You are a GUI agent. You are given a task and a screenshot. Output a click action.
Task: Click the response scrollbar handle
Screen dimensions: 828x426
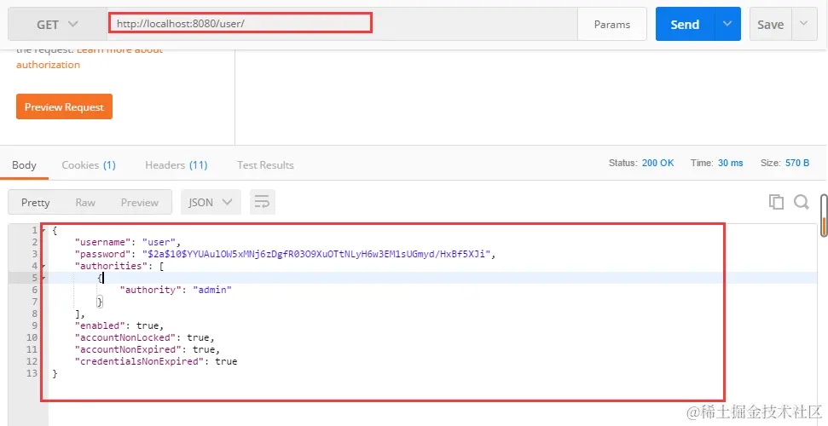click(824, 216)
